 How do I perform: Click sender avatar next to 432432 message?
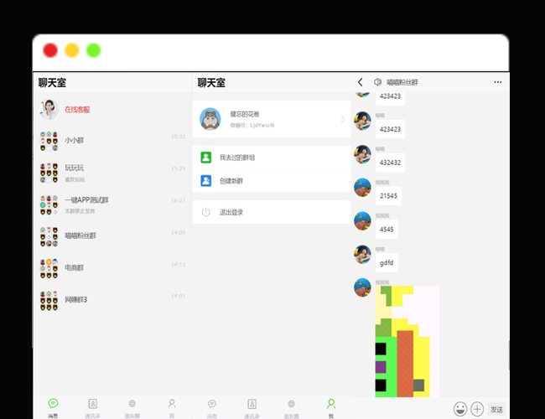(362, 154)
